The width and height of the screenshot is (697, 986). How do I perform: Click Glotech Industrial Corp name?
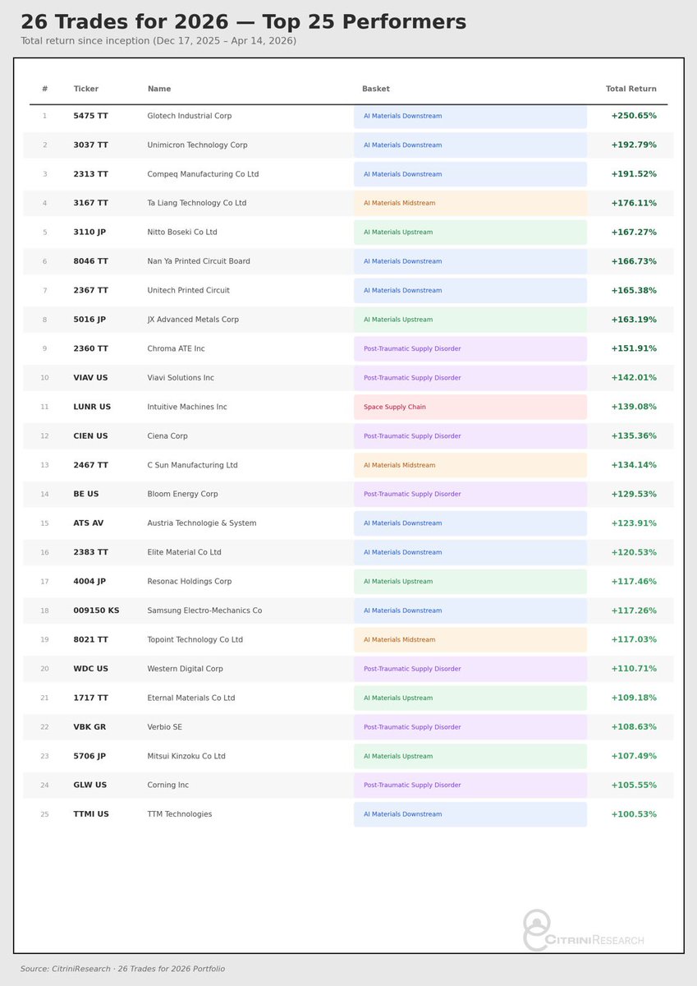point(190,116)
